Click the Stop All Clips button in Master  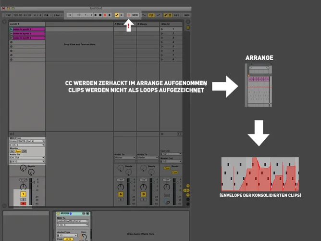[x=162, y=134]
